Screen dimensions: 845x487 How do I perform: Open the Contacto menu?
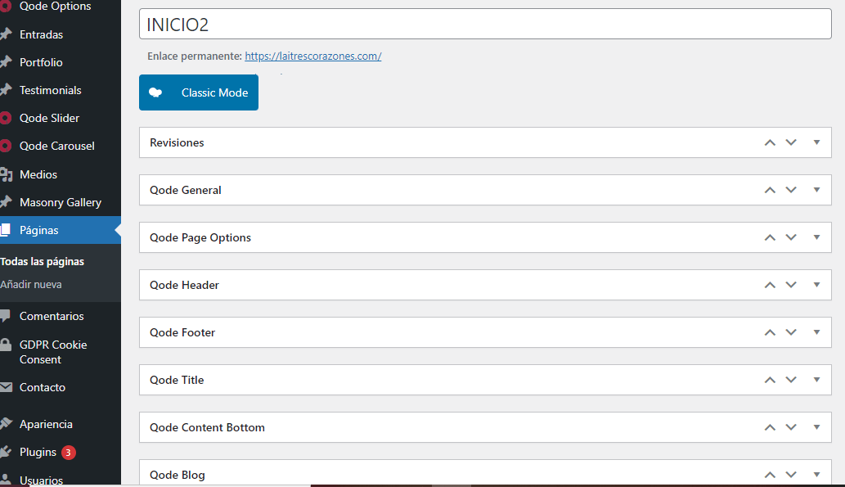click(42, 387)
